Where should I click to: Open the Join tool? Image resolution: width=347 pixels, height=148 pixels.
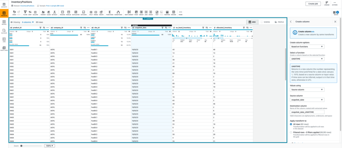(x=146, y=13)
